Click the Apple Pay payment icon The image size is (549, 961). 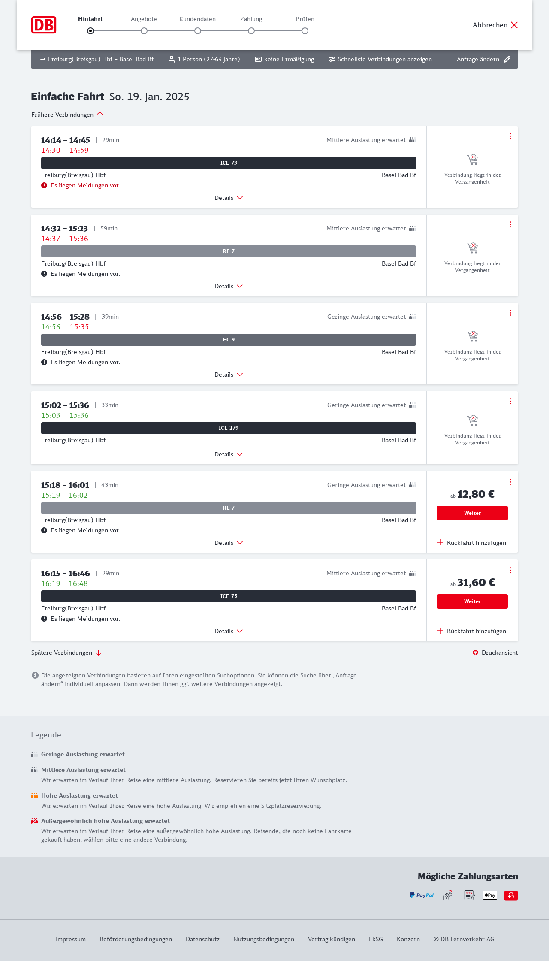(490, 895)
